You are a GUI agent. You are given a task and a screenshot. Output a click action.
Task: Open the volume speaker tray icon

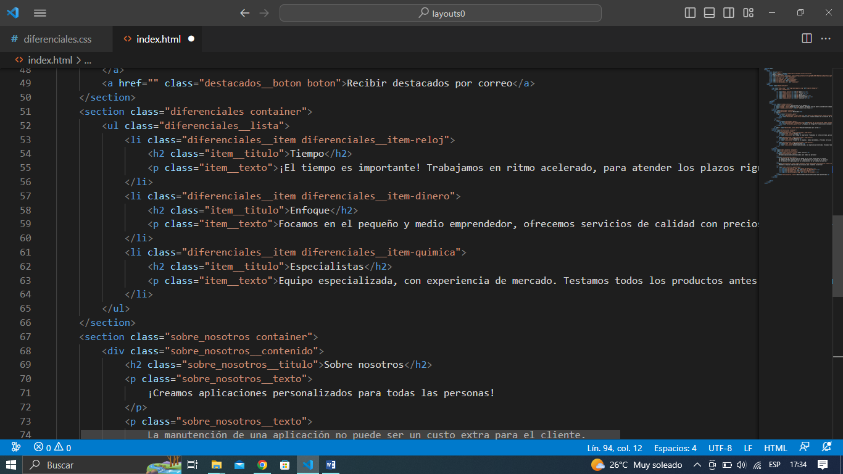(741, 465)
